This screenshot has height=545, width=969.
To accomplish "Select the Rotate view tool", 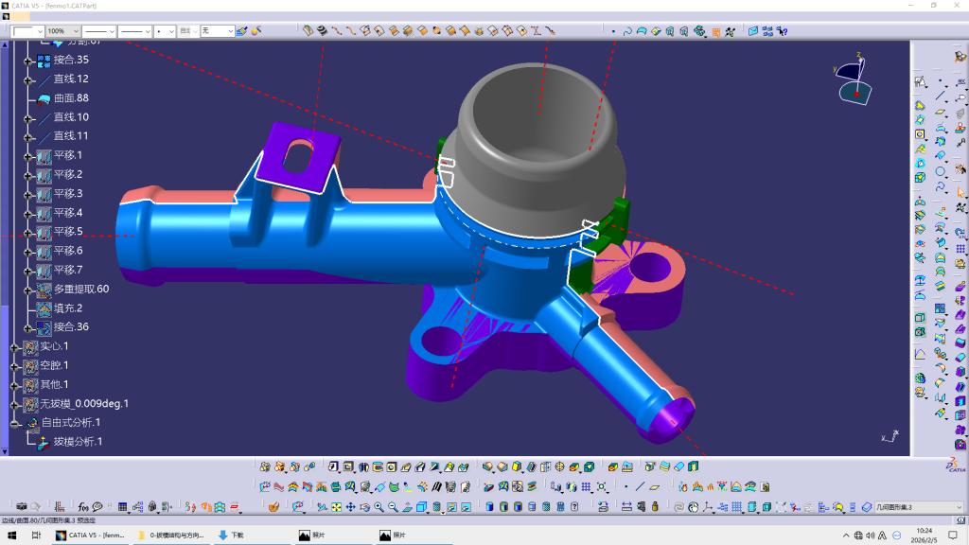I will tap(364, 507).
